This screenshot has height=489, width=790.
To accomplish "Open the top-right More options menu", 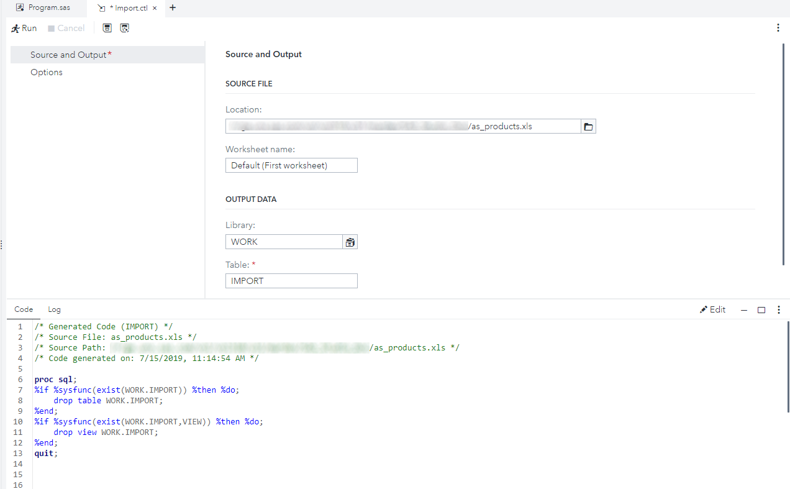I will click(x=778, y=28).
